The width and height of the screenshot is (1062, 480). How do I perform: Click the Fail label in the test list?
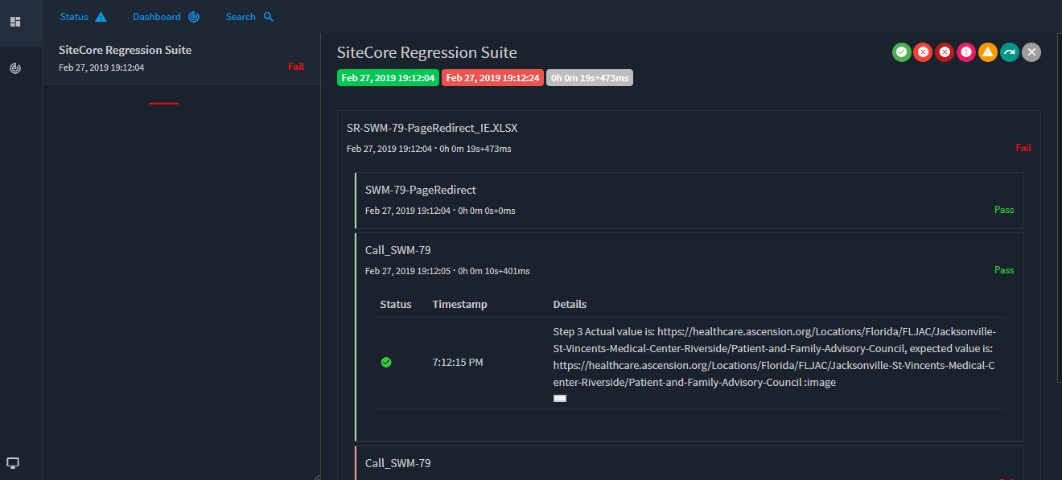click(x=296, y=67)
